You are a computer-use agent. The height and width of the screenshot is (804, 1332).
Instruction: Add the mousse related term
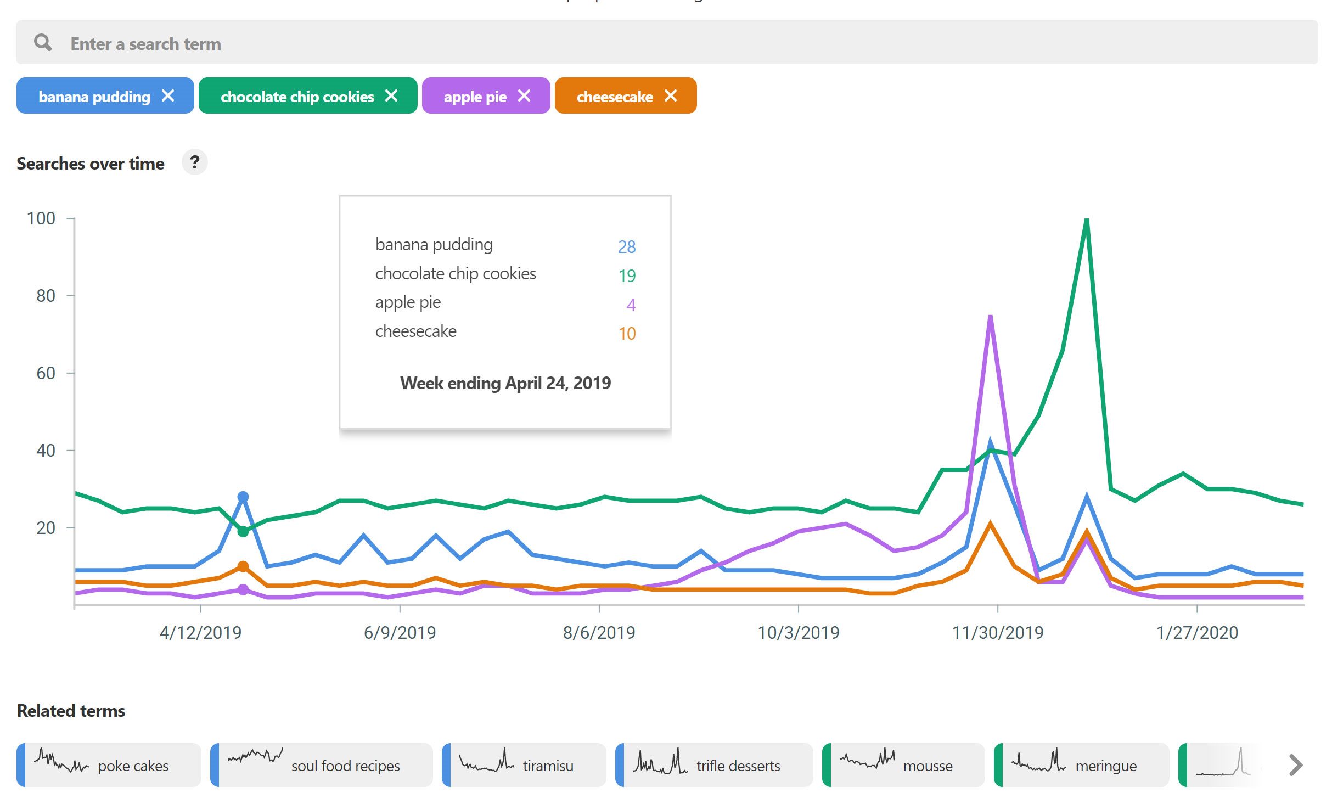coord(927,765)
